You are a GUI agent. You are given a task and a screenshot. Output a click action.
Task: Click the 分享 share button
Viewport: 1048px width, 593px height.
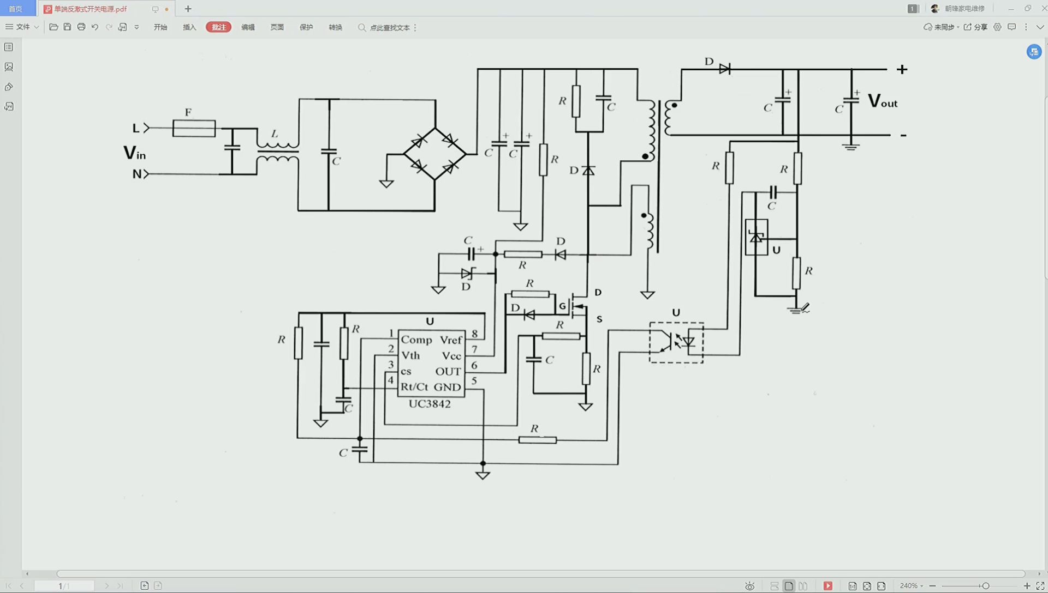tap(976, 27)
